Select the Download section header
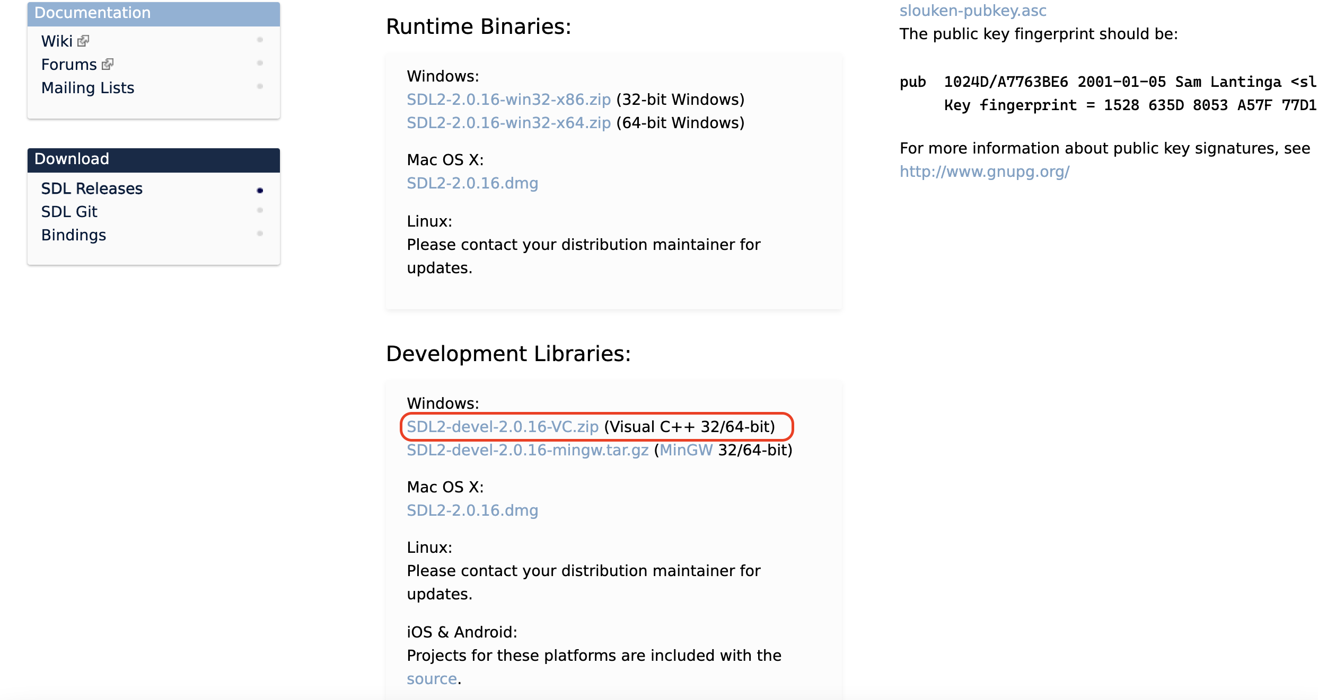Screen dimensions: 1318x700 coord(154,159)
